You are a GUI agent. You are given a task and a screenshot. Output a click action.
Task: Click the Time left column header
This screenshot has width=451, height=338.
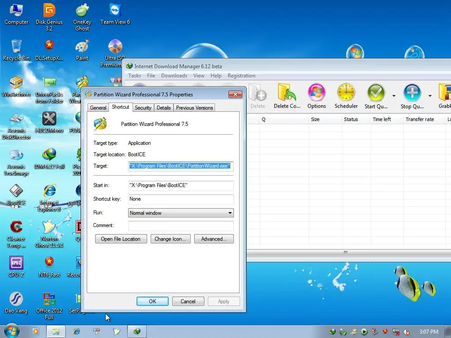[x=387, y=119]
